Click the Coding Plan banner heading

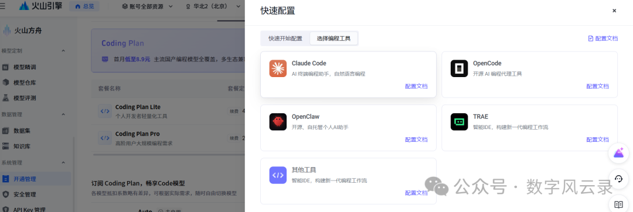pos(122,43)
